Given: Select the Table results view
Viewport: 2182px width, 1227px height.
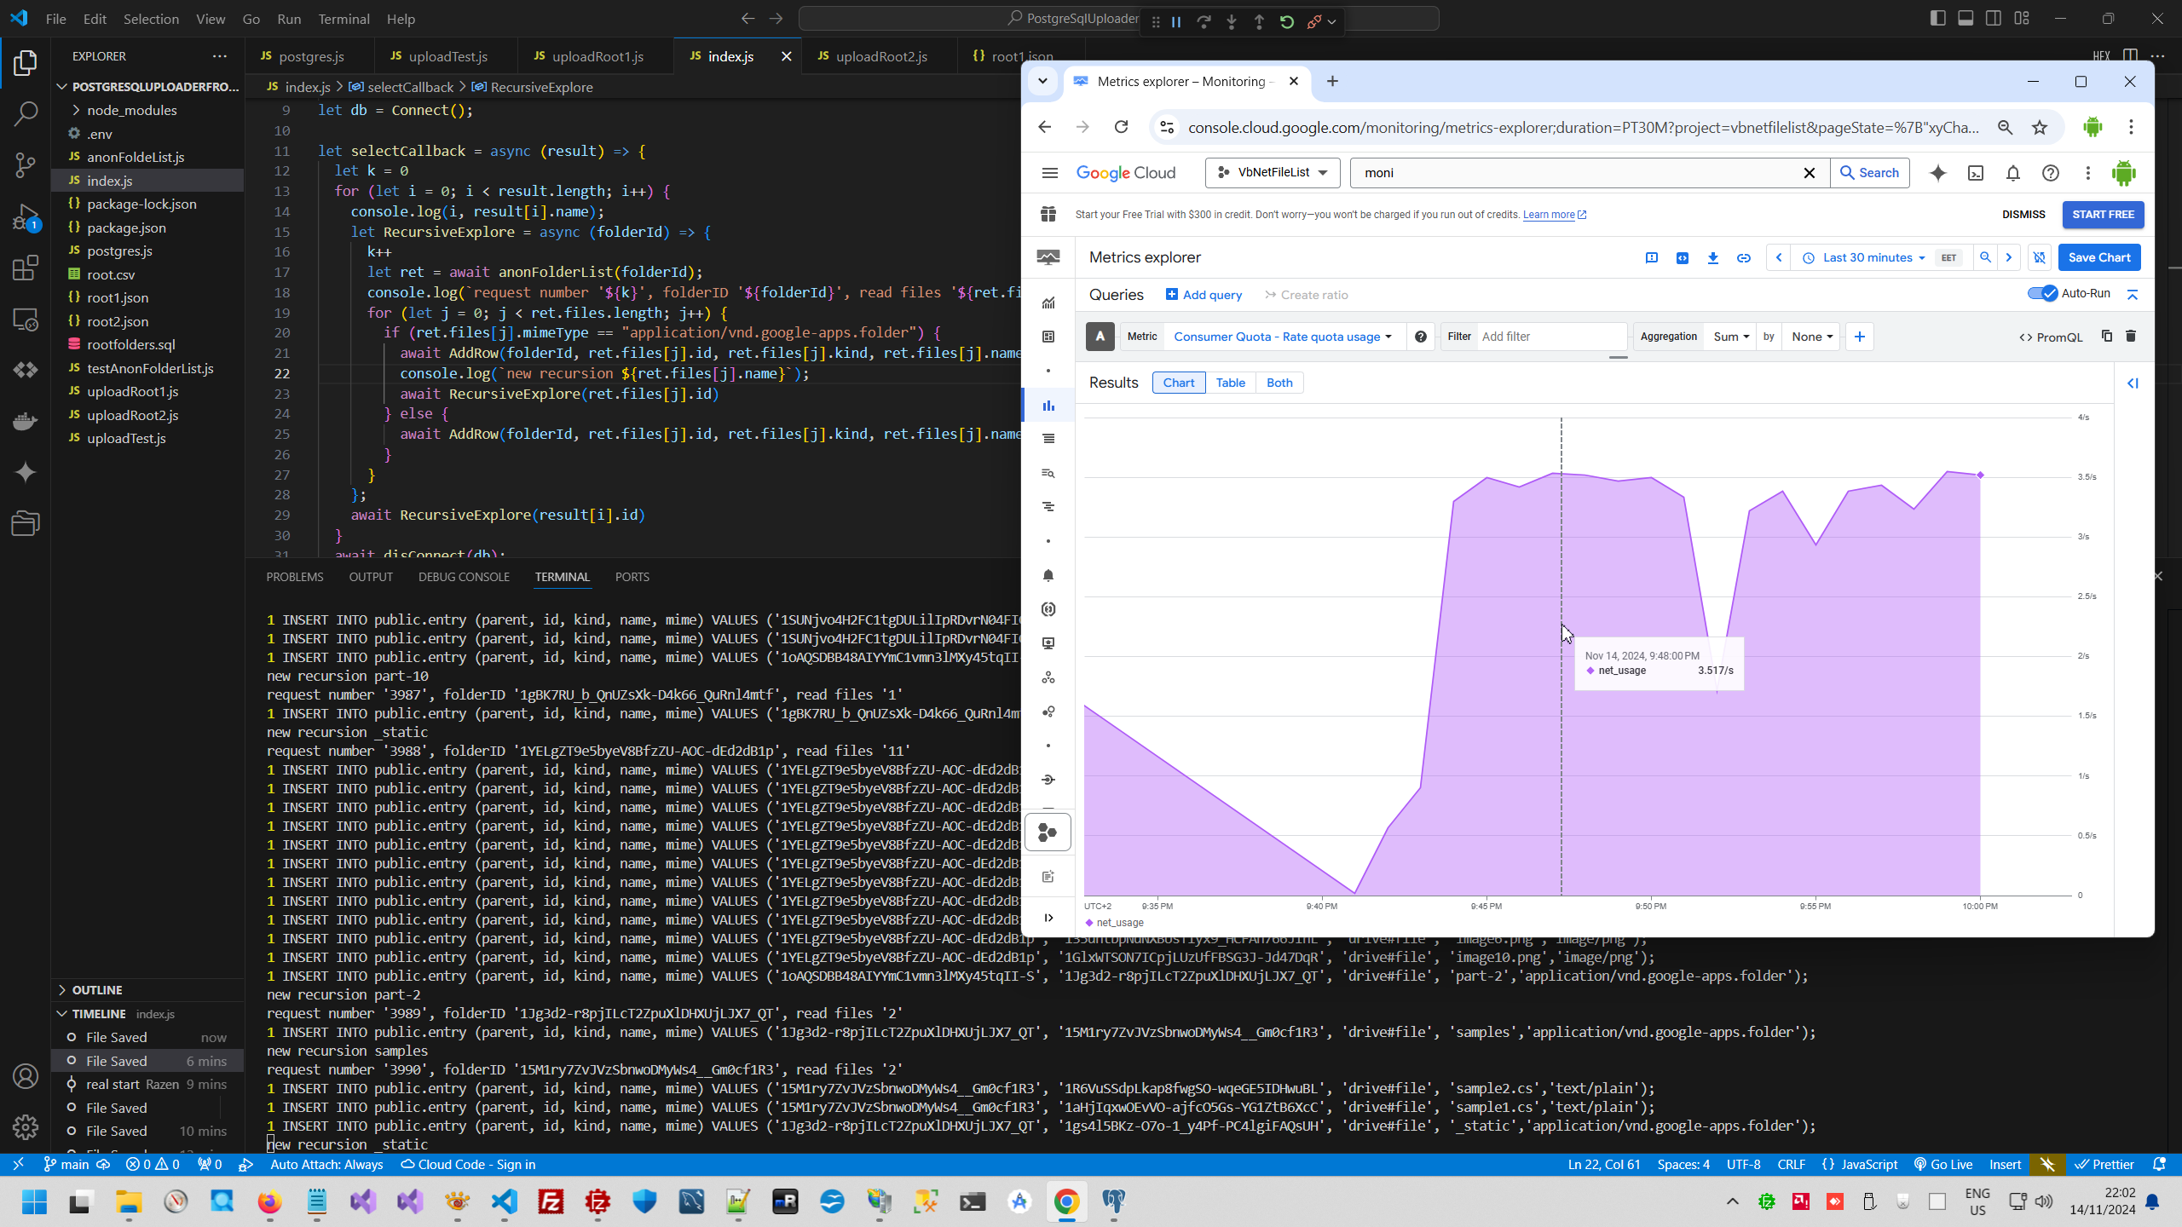Looking at the screenshot, I should pyautogui.click(x=1230, y=383).
